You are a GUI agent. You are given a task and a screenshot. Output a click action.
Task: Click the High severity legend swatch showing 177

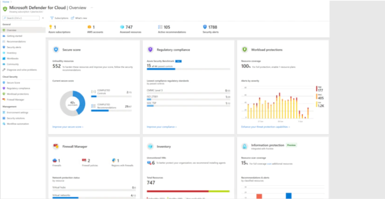tap(316, 89)
